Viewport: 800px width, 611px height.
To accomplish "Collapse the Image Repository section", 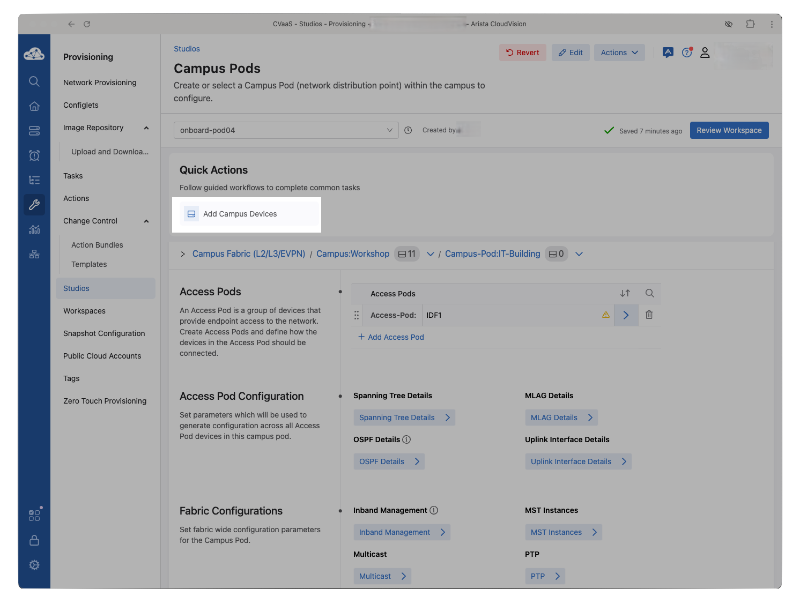I will coord(146,128).
